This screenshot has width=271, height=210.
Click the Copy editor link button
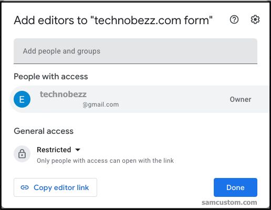point(55,187)
